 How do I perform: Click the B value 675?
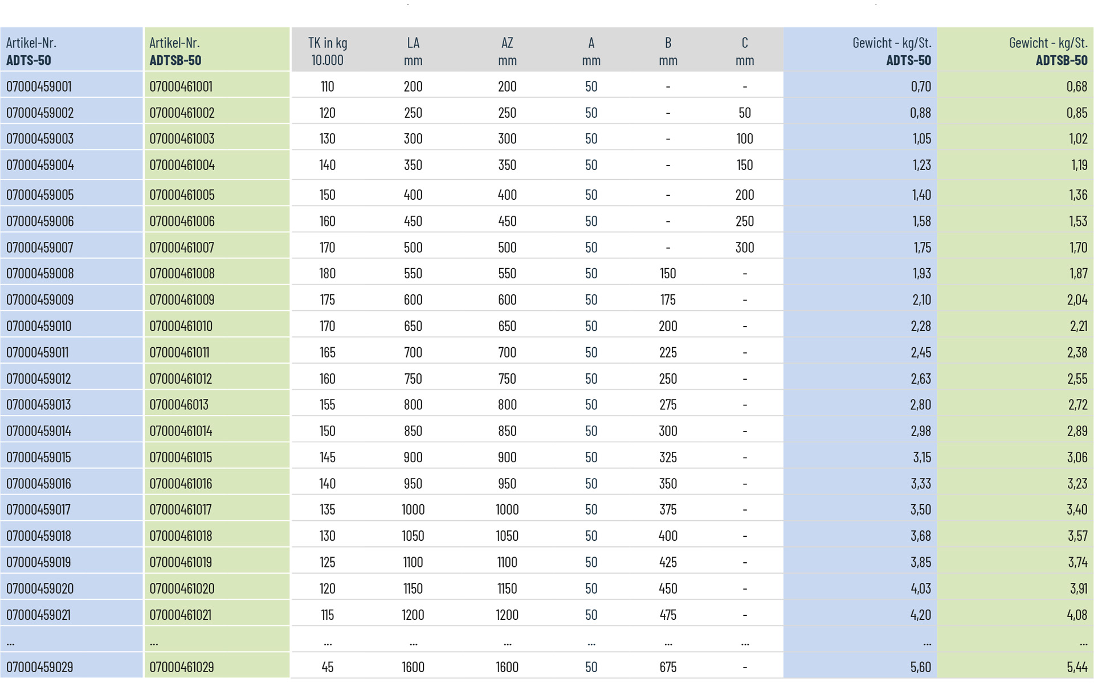(668, 667)
